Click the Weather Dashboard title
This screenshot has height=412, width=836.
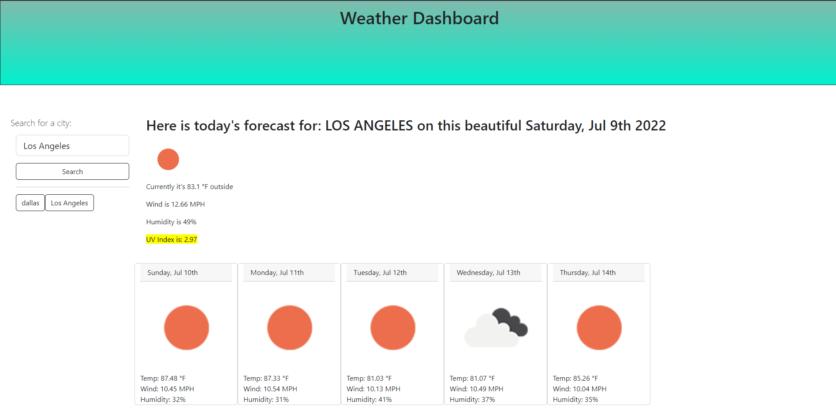[419, 18]
